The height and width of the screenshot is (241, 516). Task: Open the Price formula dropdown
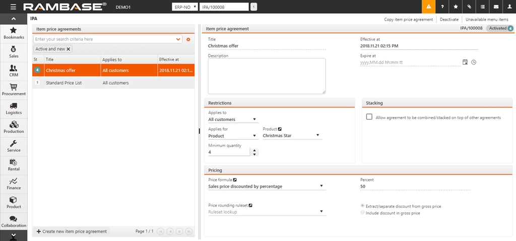click(x=267, y=186)
